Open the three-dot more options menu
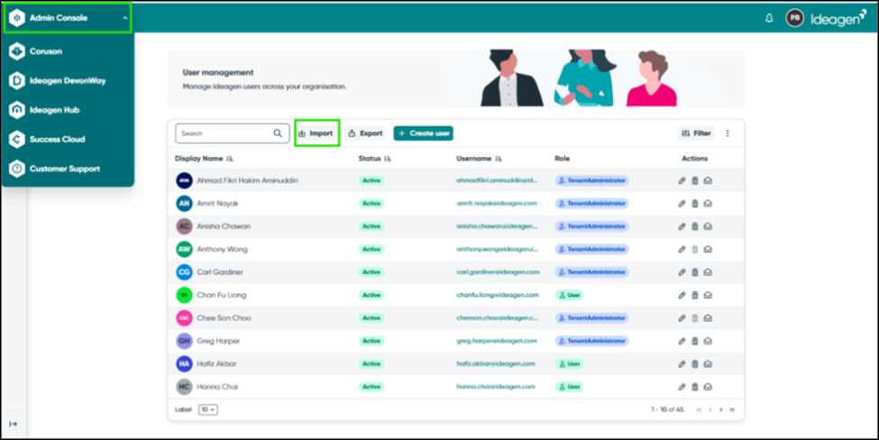This screenshot has width=879, height=440. (x=728, y=133)
